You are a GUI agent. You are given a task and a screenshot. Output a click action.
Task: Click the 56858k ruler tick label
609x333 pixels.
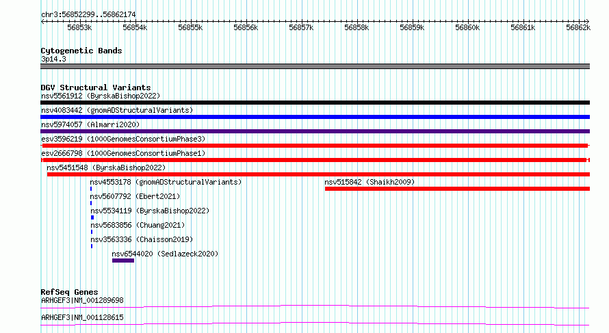(357, 27)
